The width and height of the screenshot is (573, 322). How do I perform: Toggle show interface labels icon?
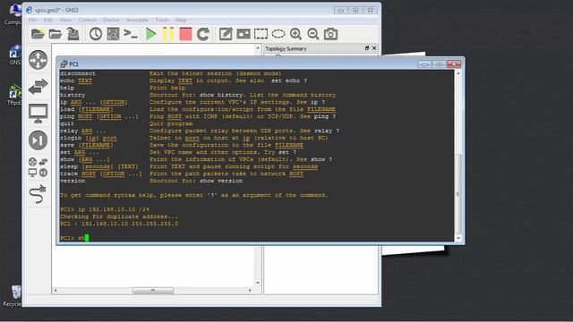pyautogui.click(x=114, y=34)
